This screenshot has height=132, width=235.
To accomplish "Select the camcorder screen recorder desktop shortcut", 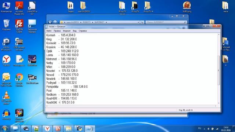I will (x=32, y=78).
